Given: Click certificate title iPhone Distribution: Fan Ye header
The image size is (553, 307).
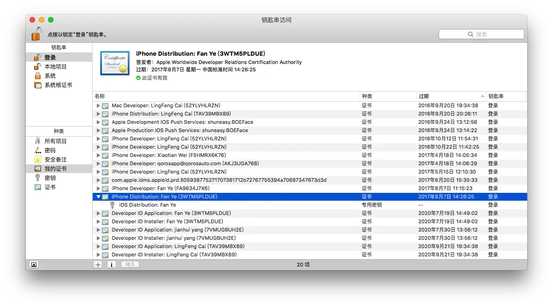Looking at the screenshot, I should pos(200,53).
